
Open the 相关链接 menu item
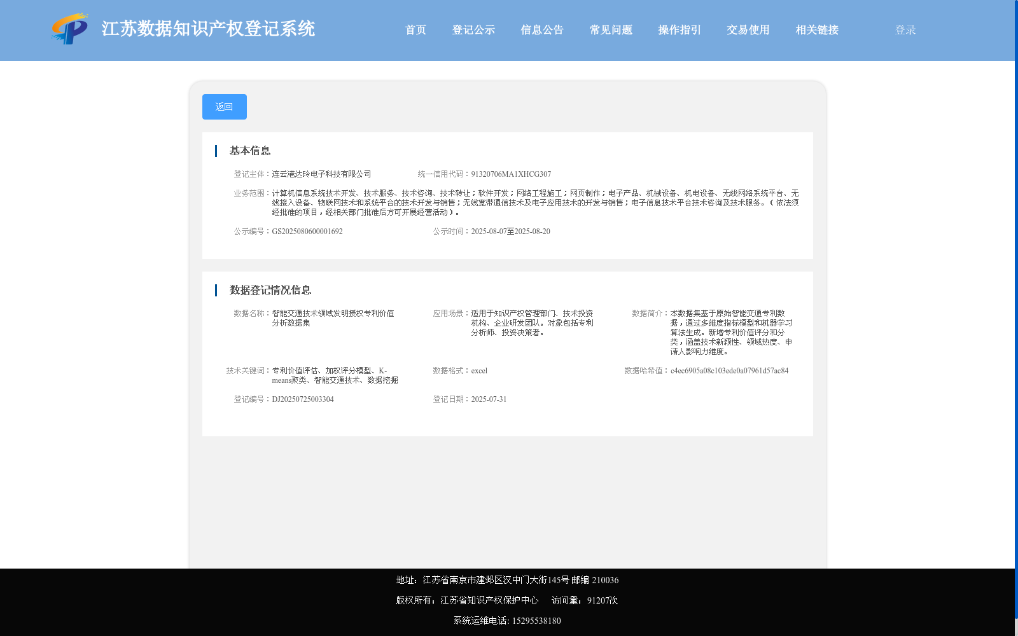pos(816,29)
